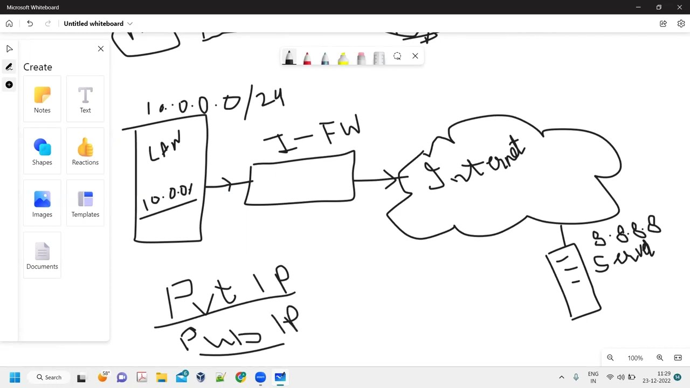Image resolution: width=690 pixels, height=388 pixels.
Task: Open the Share whiteboard option
Action: click(x=663, y=24)
